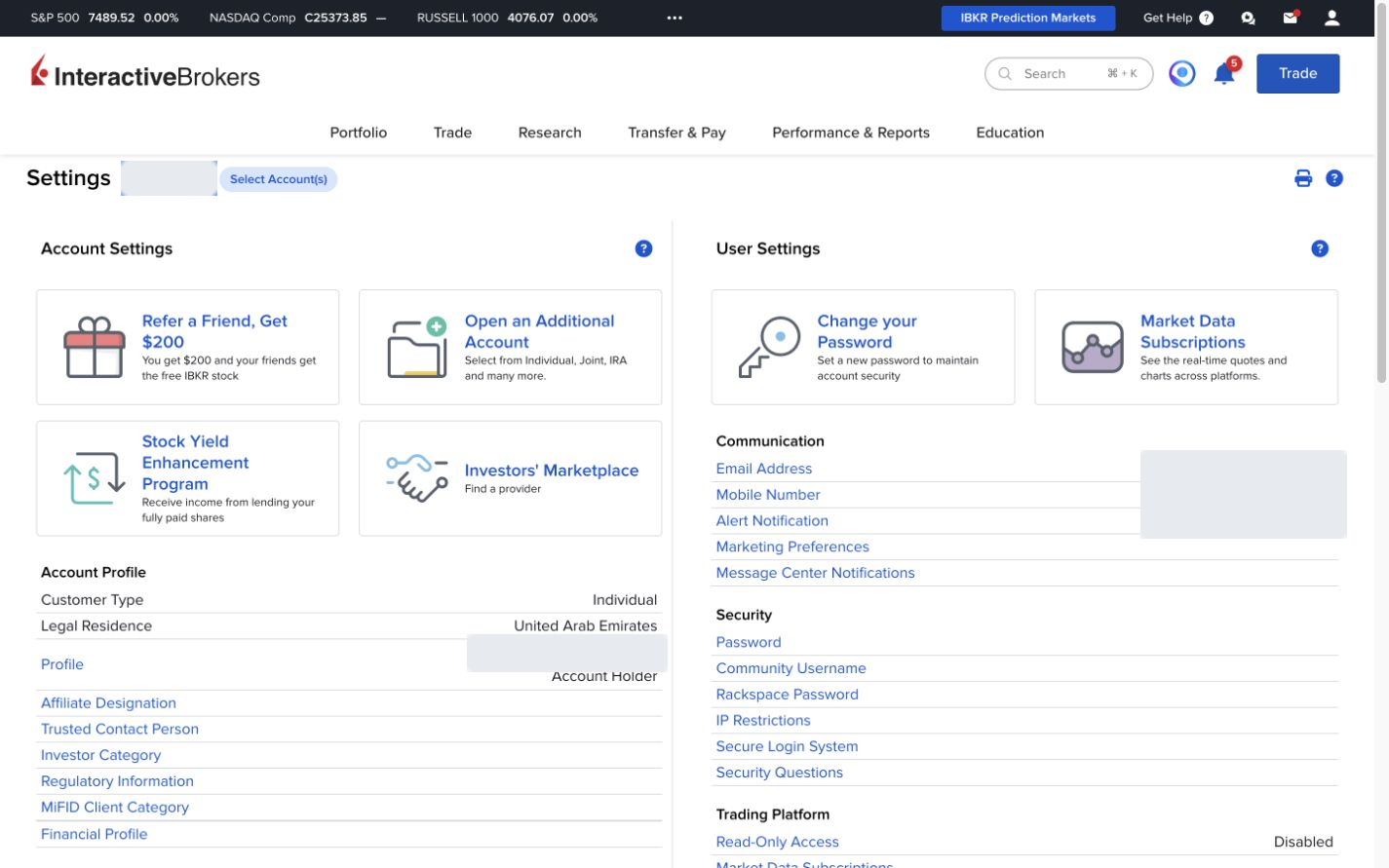Click into the Search field

coord(1068,74)
